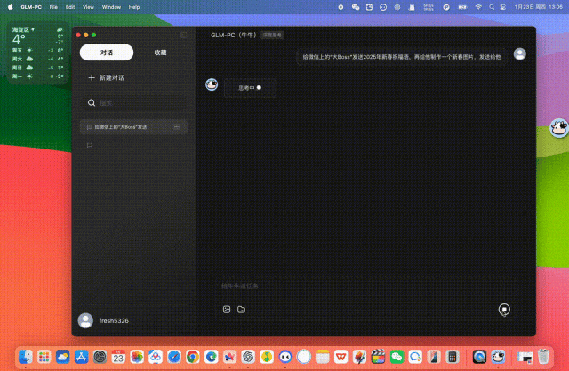
Task: Open the View menu in menu bar
Action: pyautogui.click(x=88, y=6)
